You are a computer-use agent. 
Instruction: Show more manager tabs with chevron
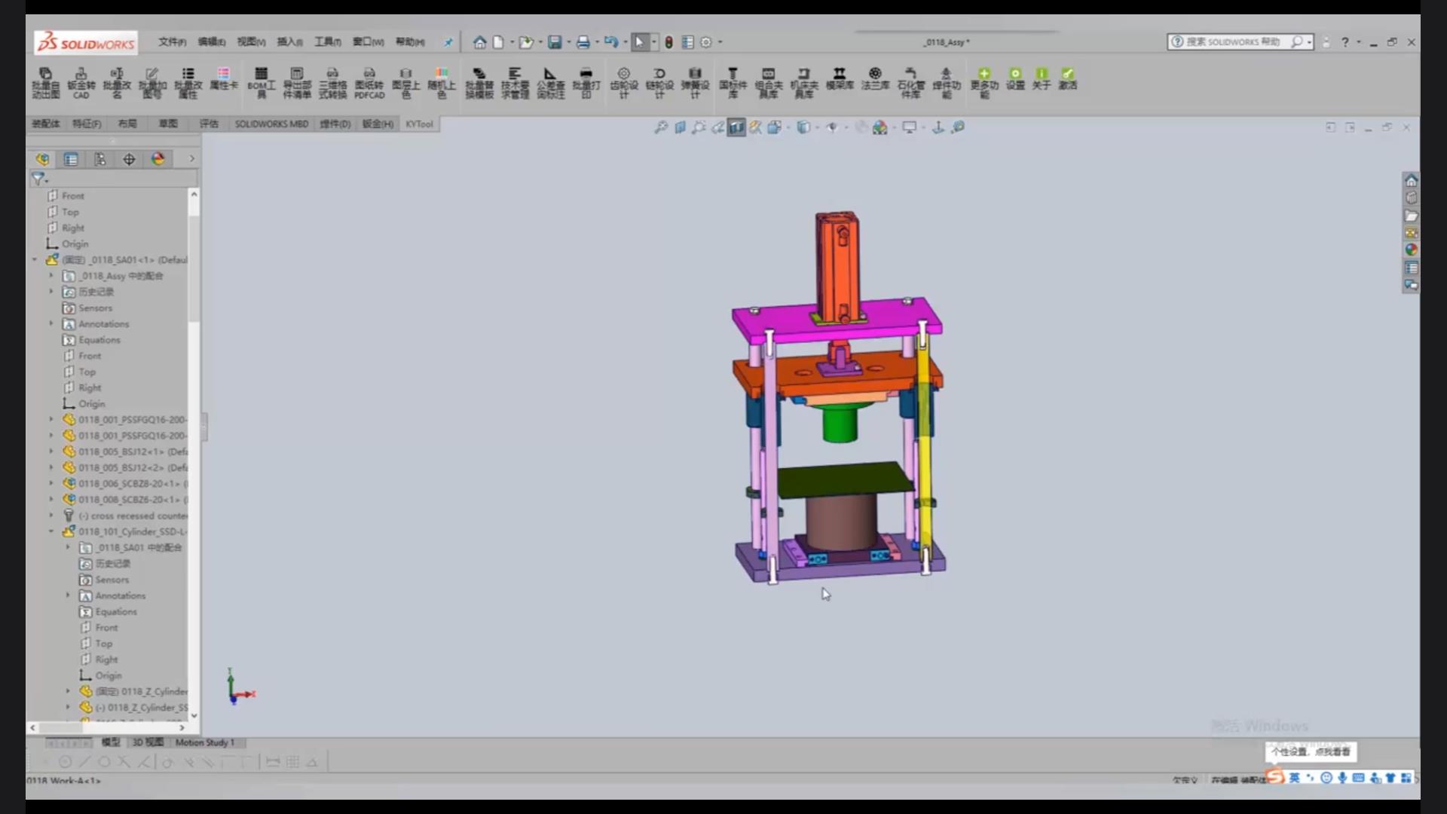pos(191,159)
